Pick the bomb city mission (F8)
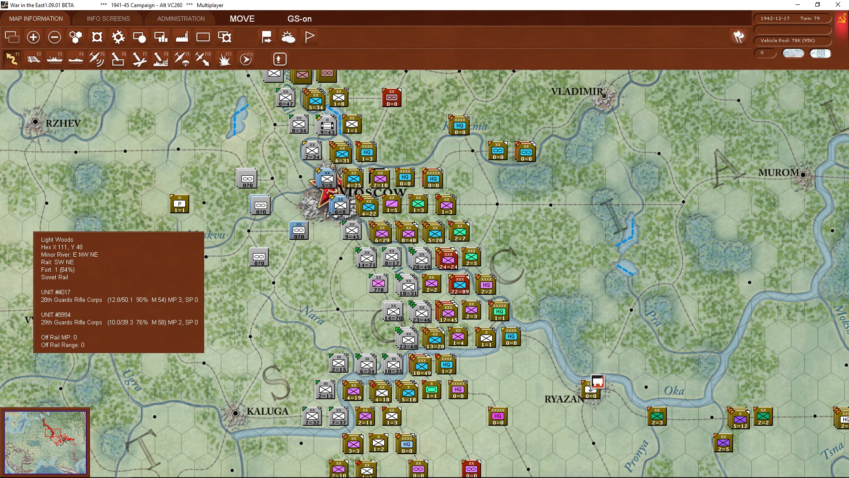The height and width of the screenshot is (478, 849). click(161, 59)
